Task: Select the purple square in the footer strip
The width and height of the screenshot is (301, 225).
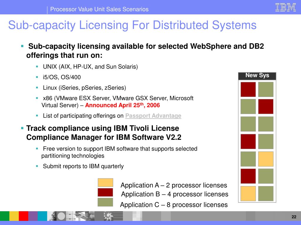Action: (x=33, y=216)
